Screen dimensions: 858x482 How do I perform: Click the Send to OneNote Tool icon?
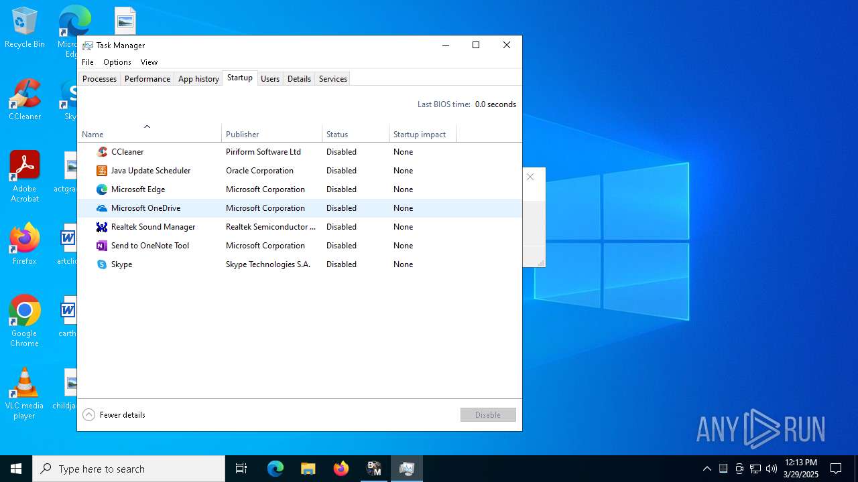tap(102, 246)
